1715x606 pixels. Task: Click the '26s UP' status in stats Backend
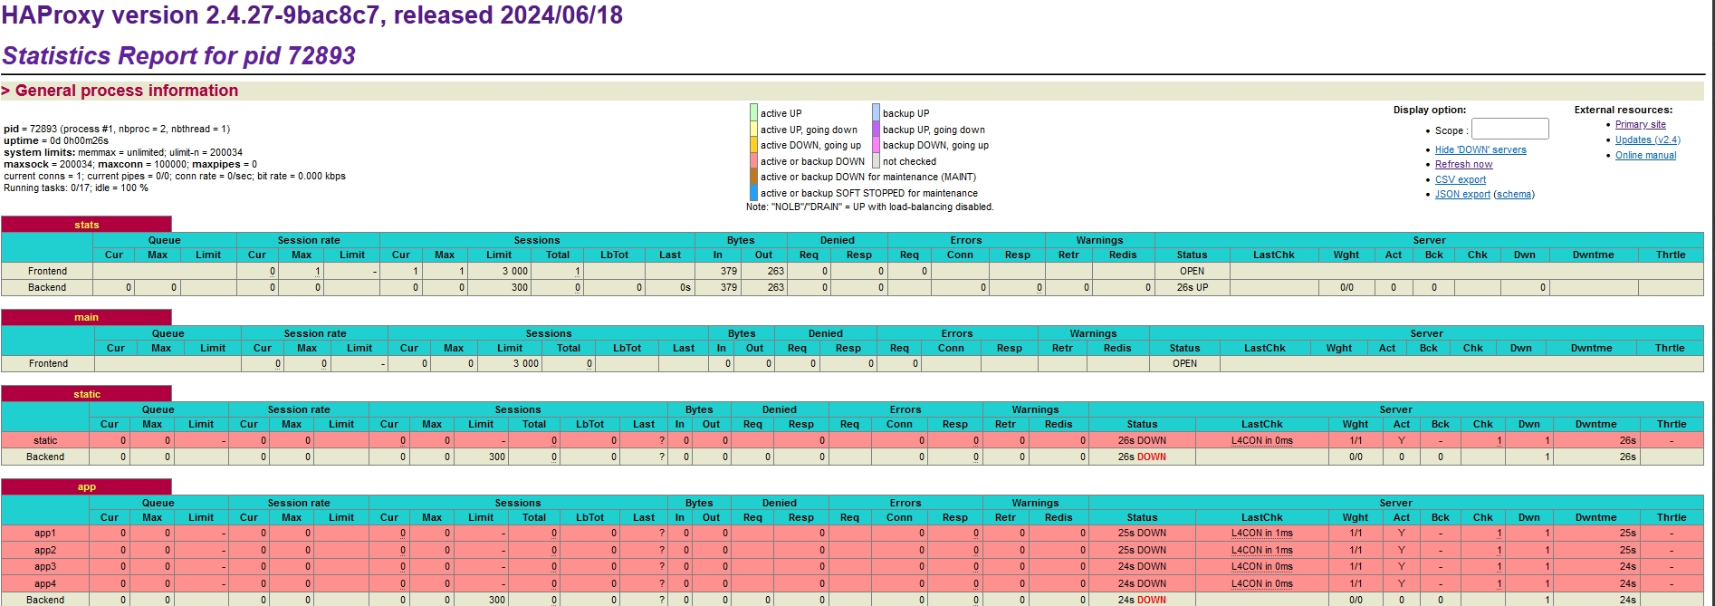(x=1192, y=287)
